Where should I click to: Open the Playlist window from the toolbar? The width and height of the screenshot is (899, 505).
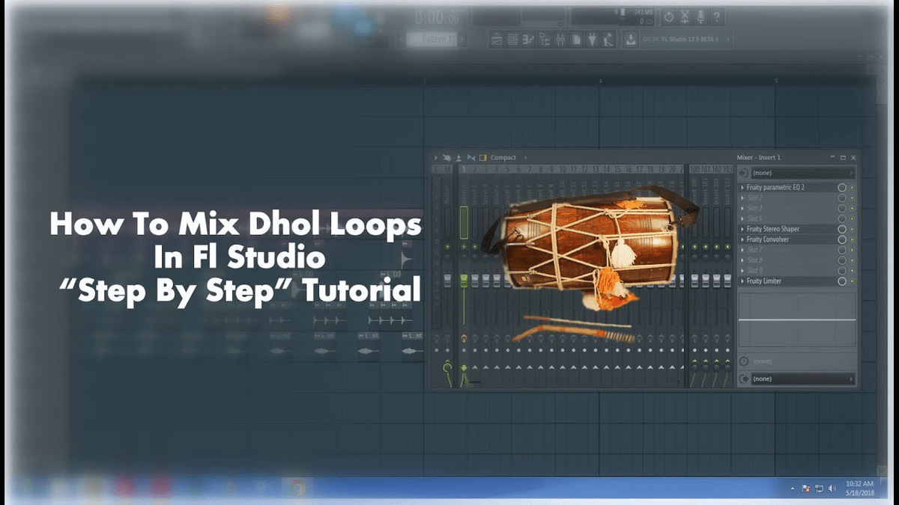pos(497,40)
